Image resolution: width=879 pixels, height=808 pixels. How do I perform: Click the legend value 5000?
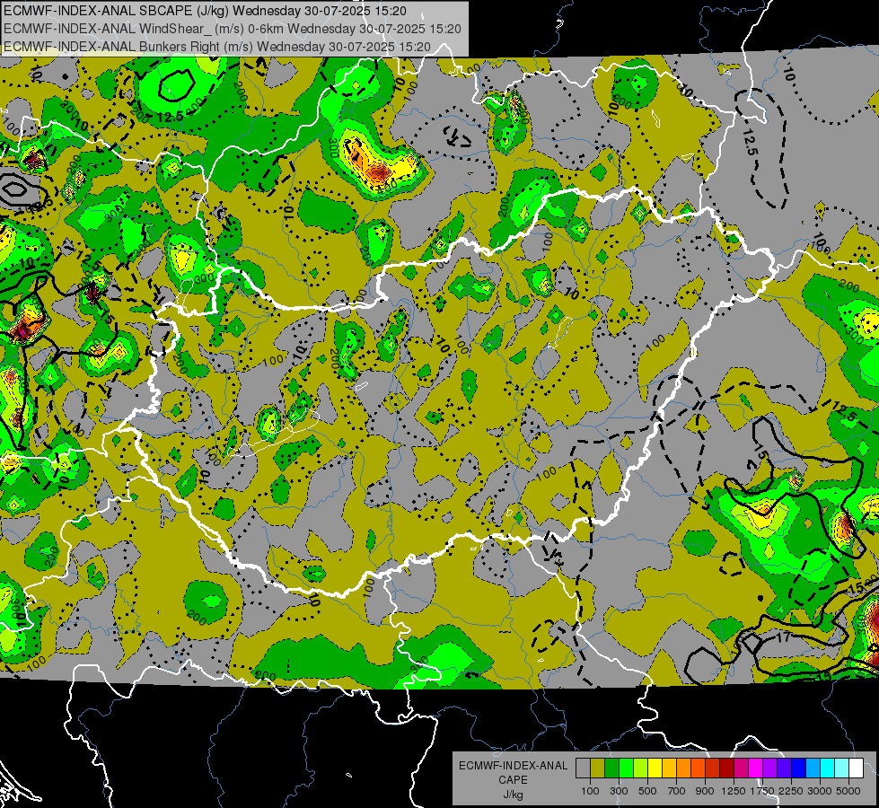coord(848,791)
